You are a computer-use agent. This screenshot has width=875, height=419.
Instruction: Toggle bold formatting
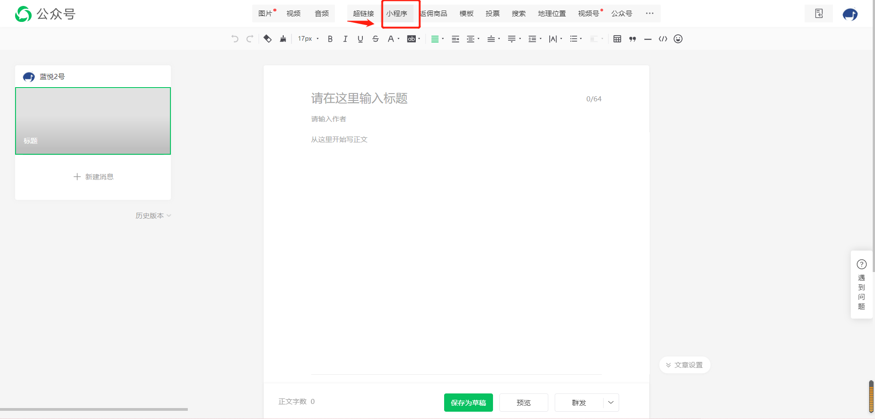point(330,39)
